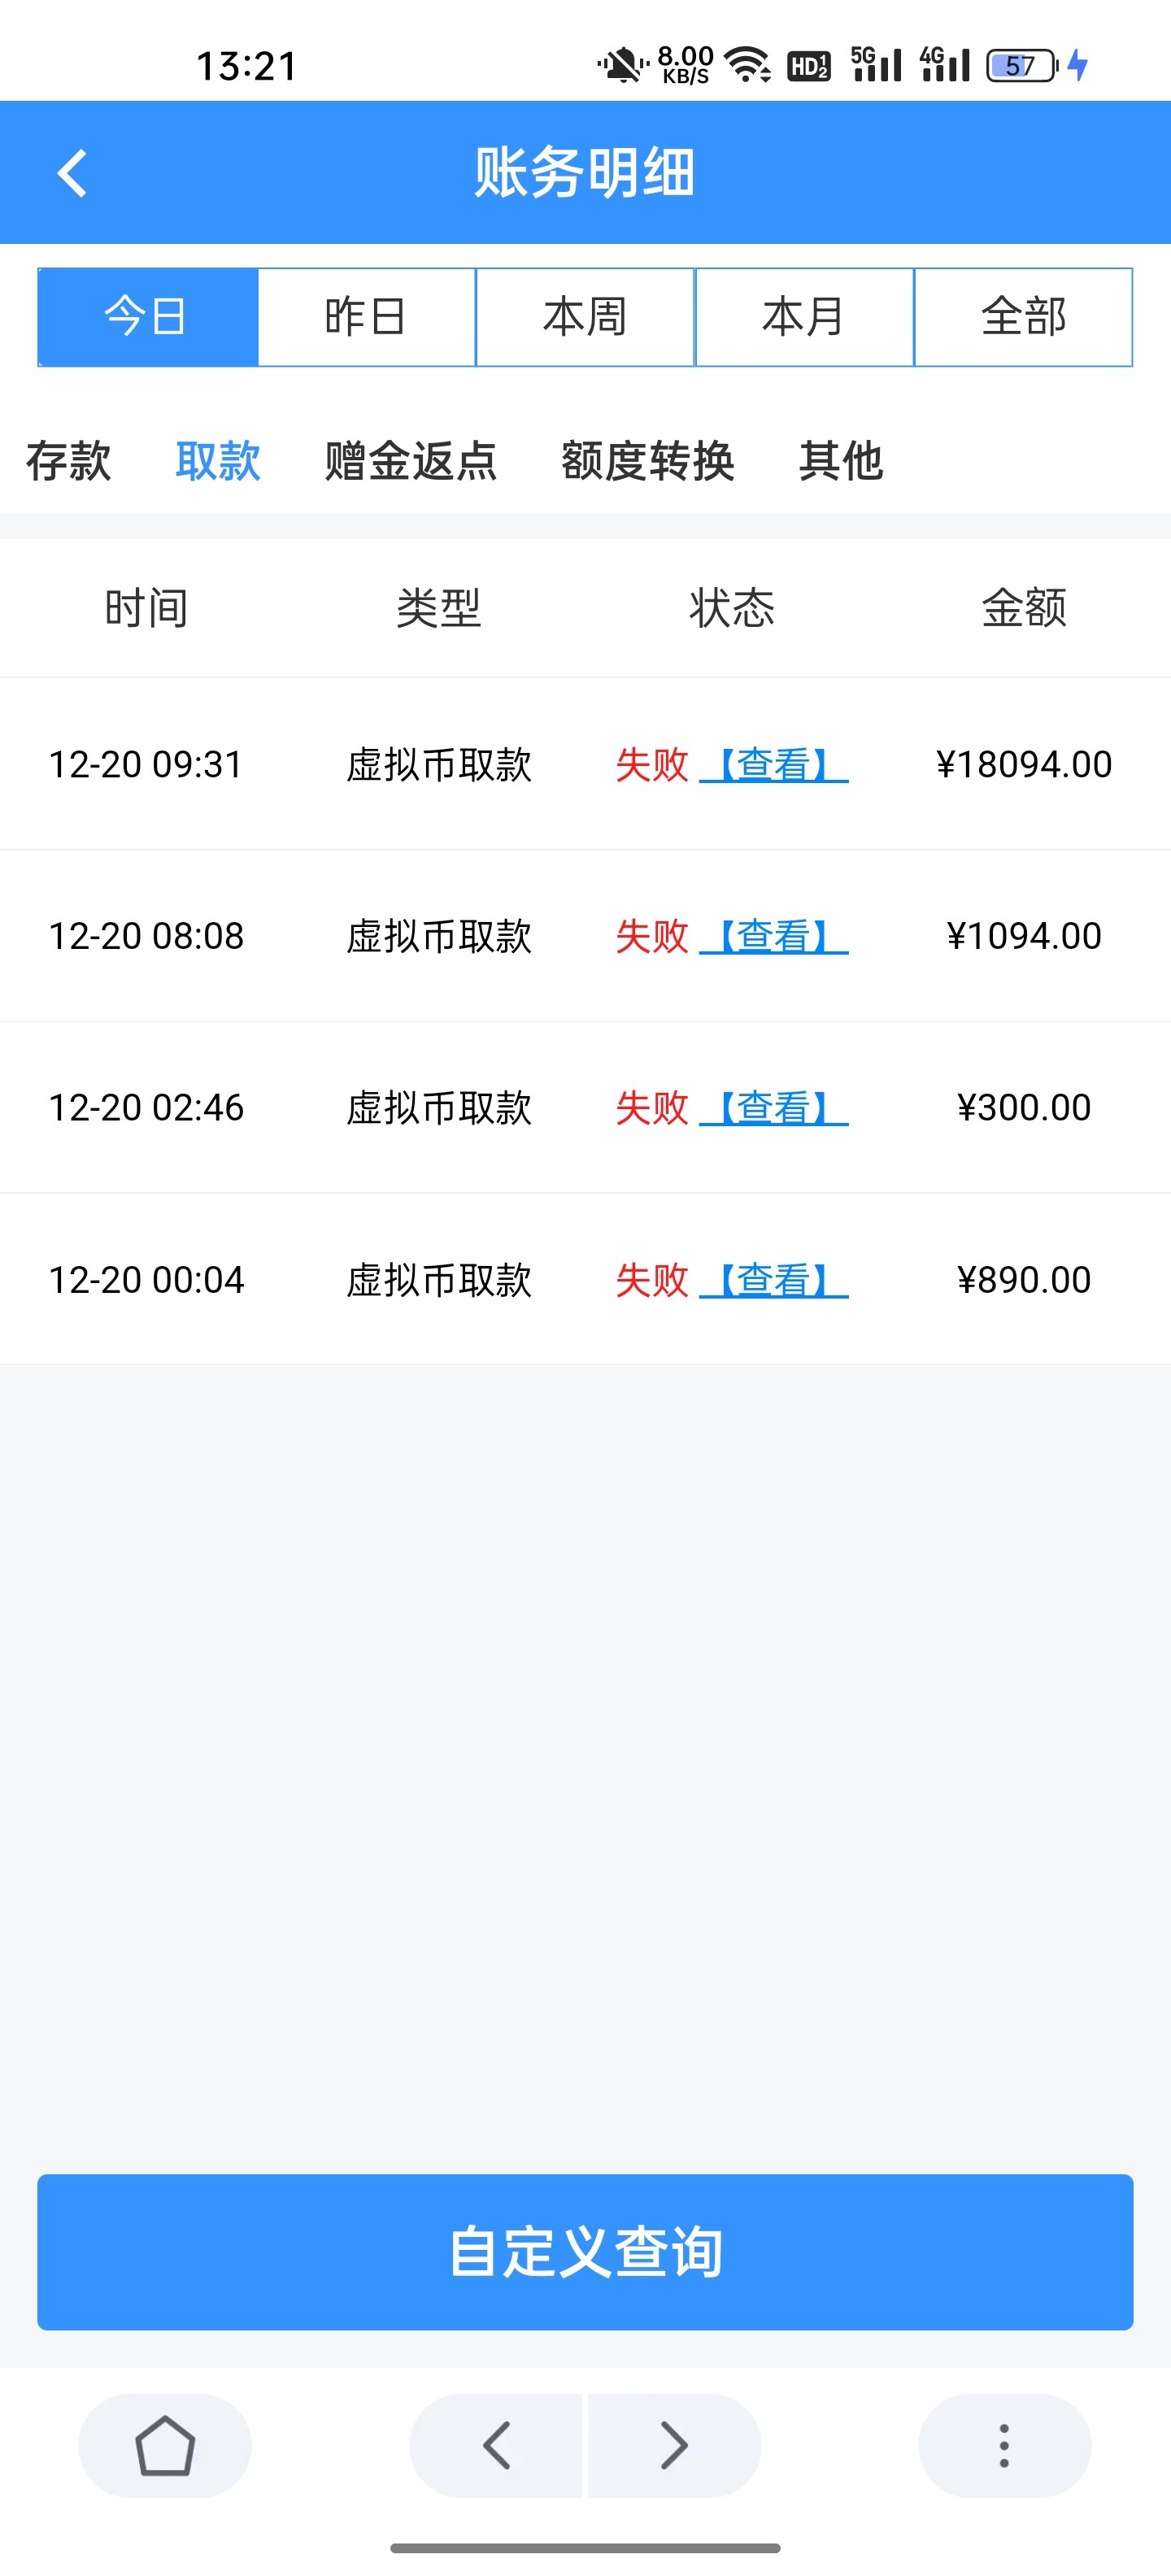Screen dimensions: 1171x2576
Task: Tap the browser home icon
Action: tap(164, 2446)
